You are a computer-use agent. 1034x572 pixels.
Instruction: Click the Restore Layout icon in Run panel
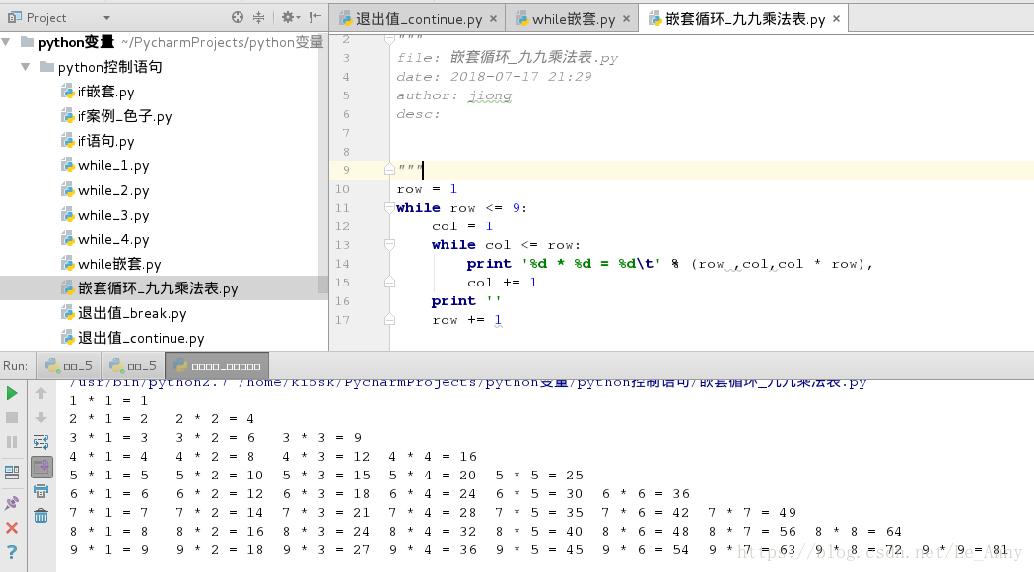(12, 473)
